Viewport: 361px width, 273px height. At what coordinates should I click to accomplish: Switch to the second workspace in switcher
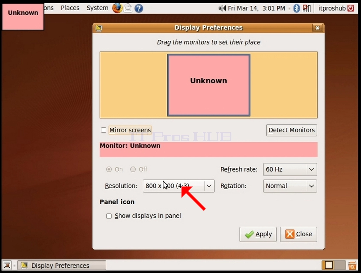tap(340, 265)
